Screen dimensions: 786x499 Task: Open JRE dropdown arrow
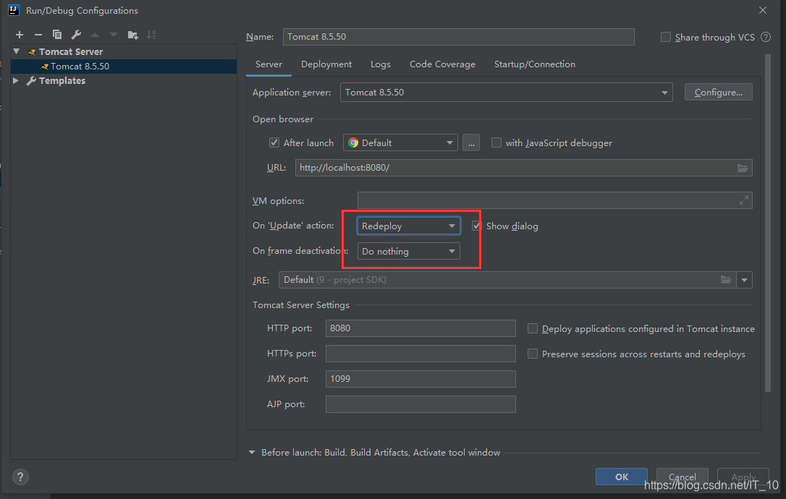click(745, 280)
